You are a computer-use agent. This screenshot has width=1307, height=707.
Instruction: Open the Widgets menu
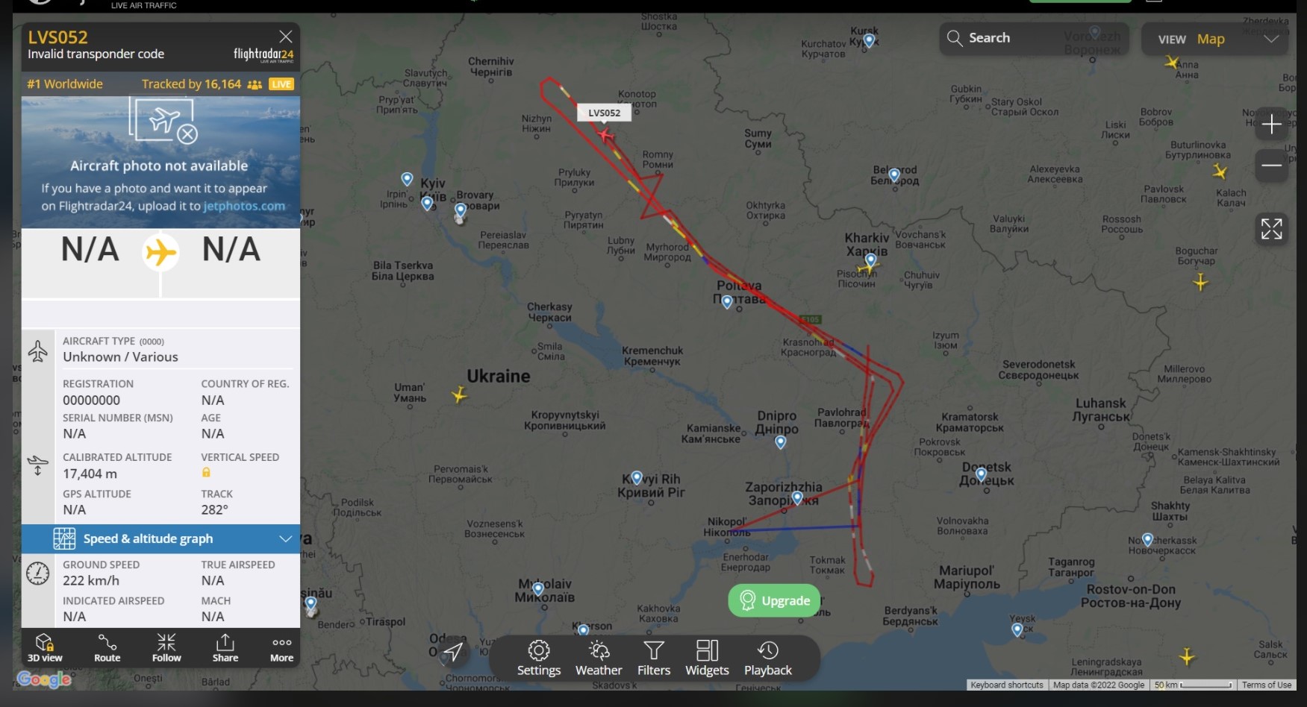[706, 658]
